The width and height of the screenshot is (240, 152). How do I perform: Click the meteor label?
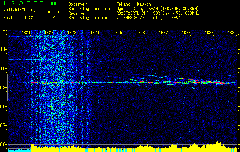click(54, 12)
